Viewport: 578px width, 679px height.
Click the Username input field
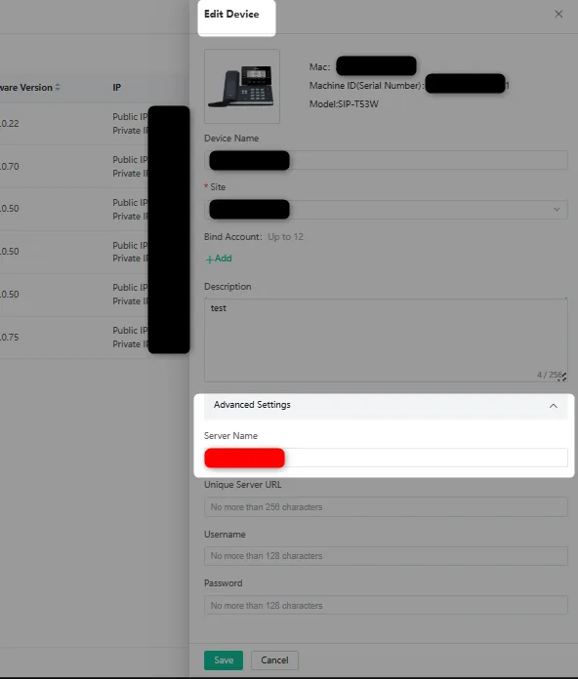386,556
